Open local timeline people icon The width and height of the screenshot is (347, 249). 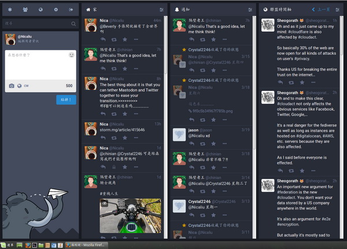click(x=25, y=9)
